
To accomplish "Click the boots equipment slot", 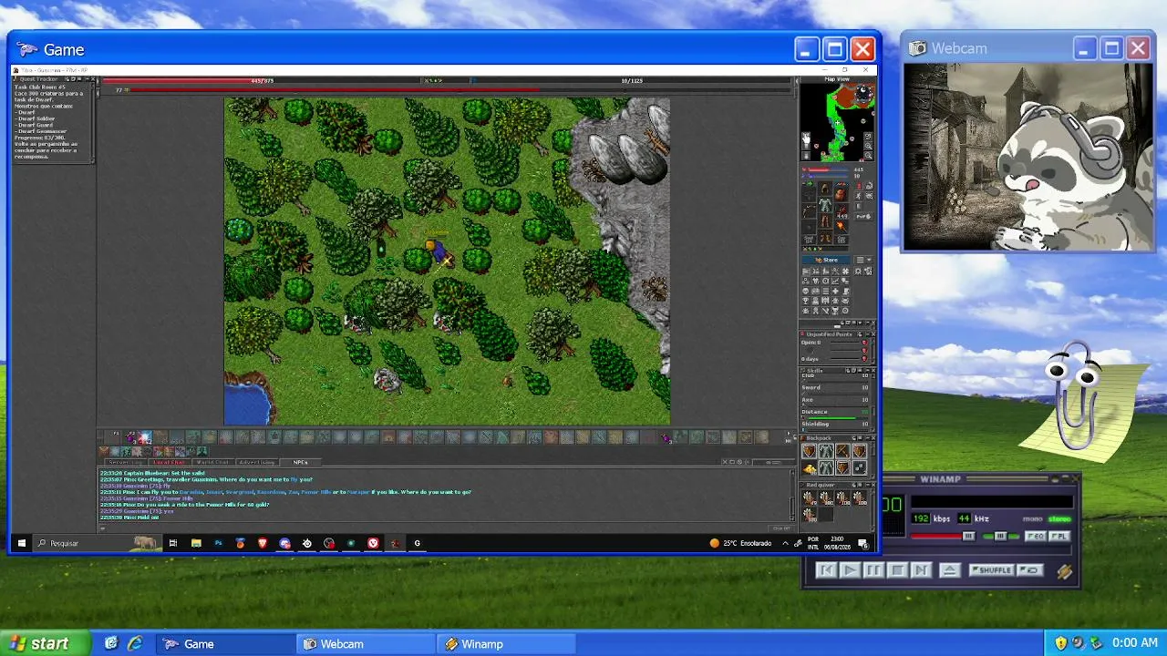I will click(x=825, y=238).
